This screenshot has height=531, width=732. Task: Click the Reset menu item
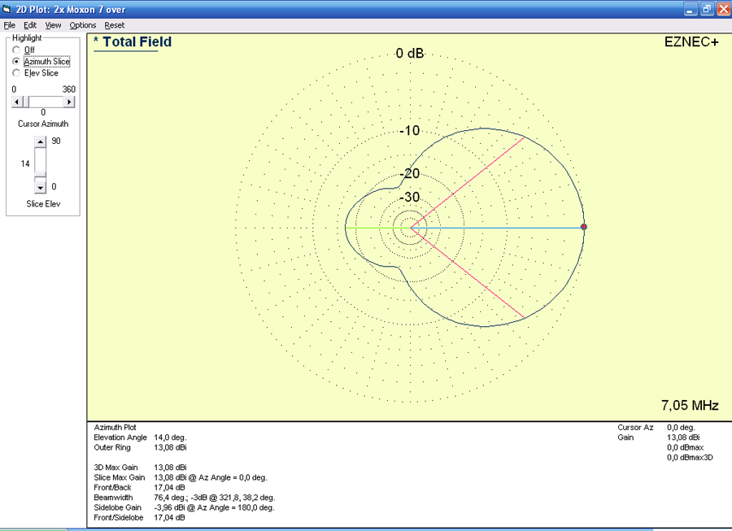(x=115, y=25)
